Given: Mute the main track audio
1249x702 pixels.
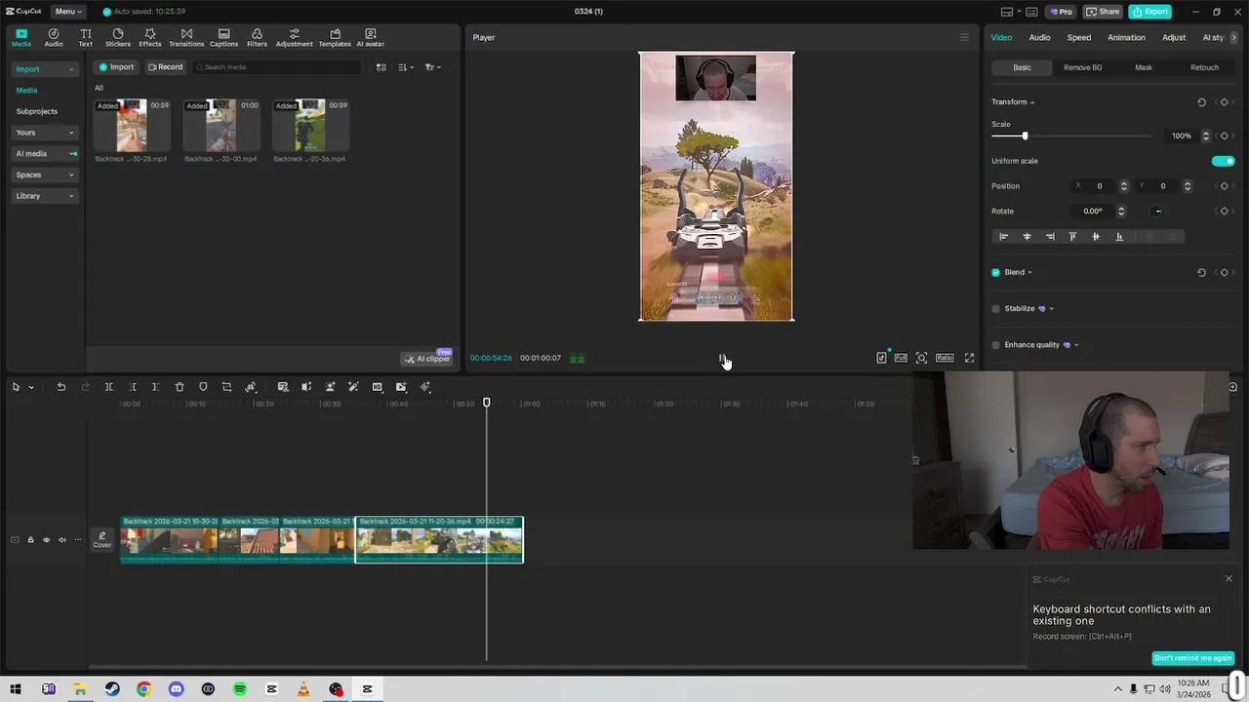Looking at the screenshot, I should (x=61, y=540).
